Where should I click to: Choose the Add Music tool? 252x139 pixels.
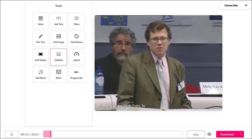pyautogui.click(x=41, y=75)
